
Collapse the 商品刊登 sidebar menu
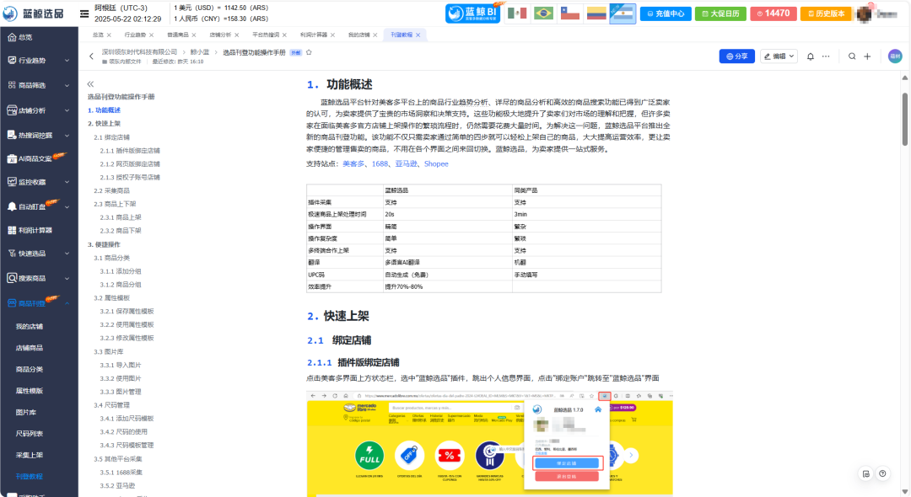(x=39, y=303)
